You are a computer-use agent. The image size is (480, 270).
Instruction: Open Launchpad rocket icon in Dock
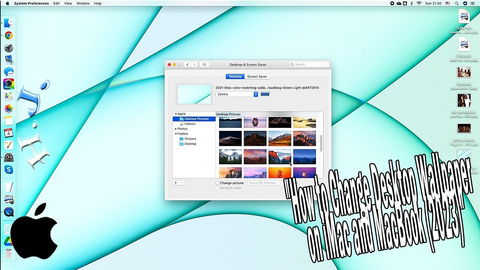pyautogui.click(x=9, y=48)
